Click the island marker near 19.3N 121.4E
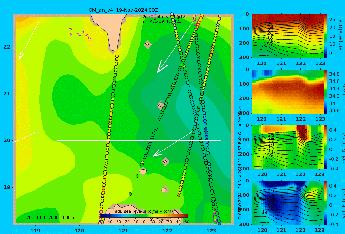This screenshot has height=234, width=345. [143, 171]
